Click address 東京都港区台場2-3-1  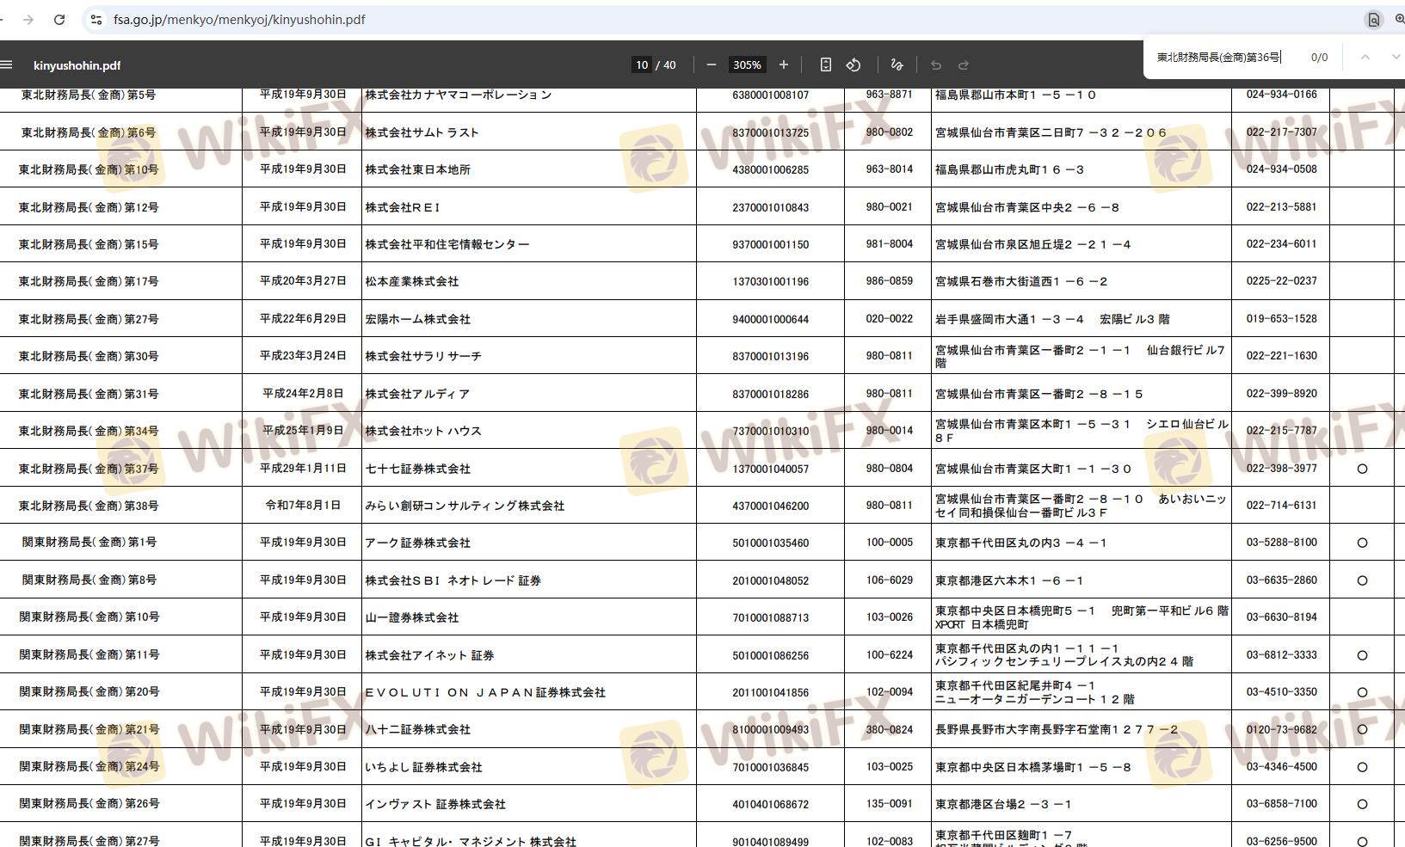[x=1003, y=804]
